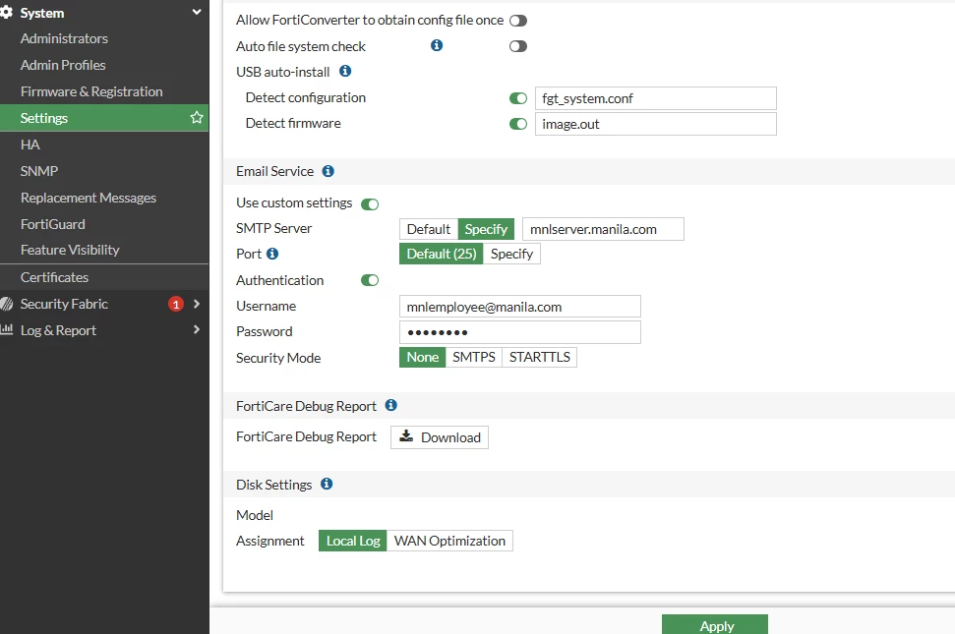Show info for USB auto-install
Screen dimensions: 955x634
point(345,71)
